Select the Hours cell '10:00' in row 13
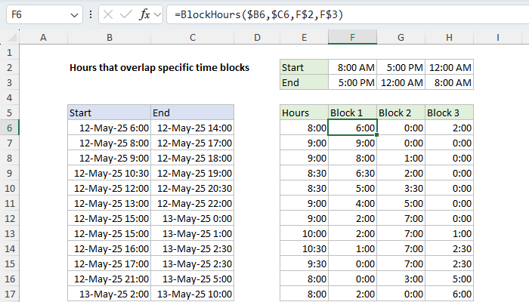The height and width of the screenshot is (302, 529). coord(304,233)
